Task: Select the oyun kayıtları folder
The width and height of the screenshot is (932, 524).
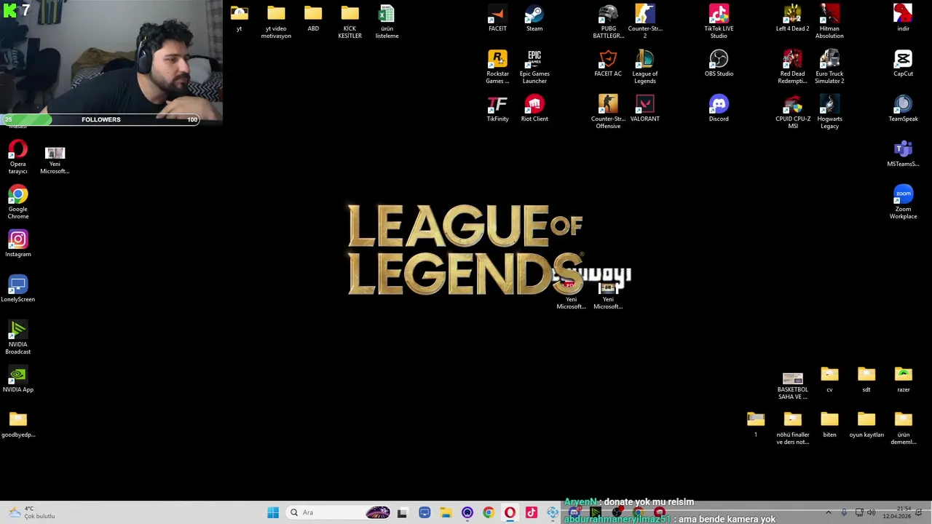Action: coord(866,425)
